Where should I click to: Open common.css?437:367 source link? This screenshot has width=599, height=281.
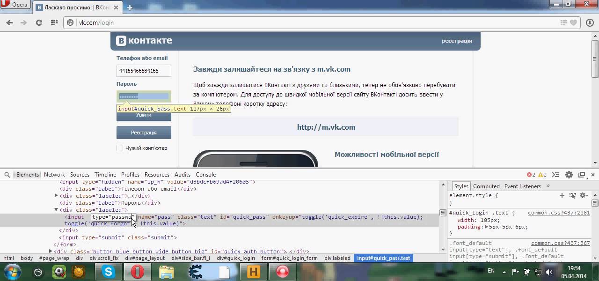point(561,244)
